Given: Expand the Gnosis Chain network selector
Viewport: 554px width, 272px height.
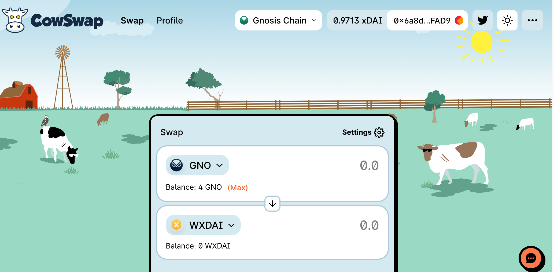Looking at the screenshot, I should [278, 20].
